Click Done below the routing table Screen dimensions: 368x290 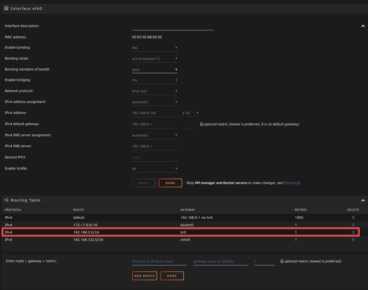click(172, 276)
